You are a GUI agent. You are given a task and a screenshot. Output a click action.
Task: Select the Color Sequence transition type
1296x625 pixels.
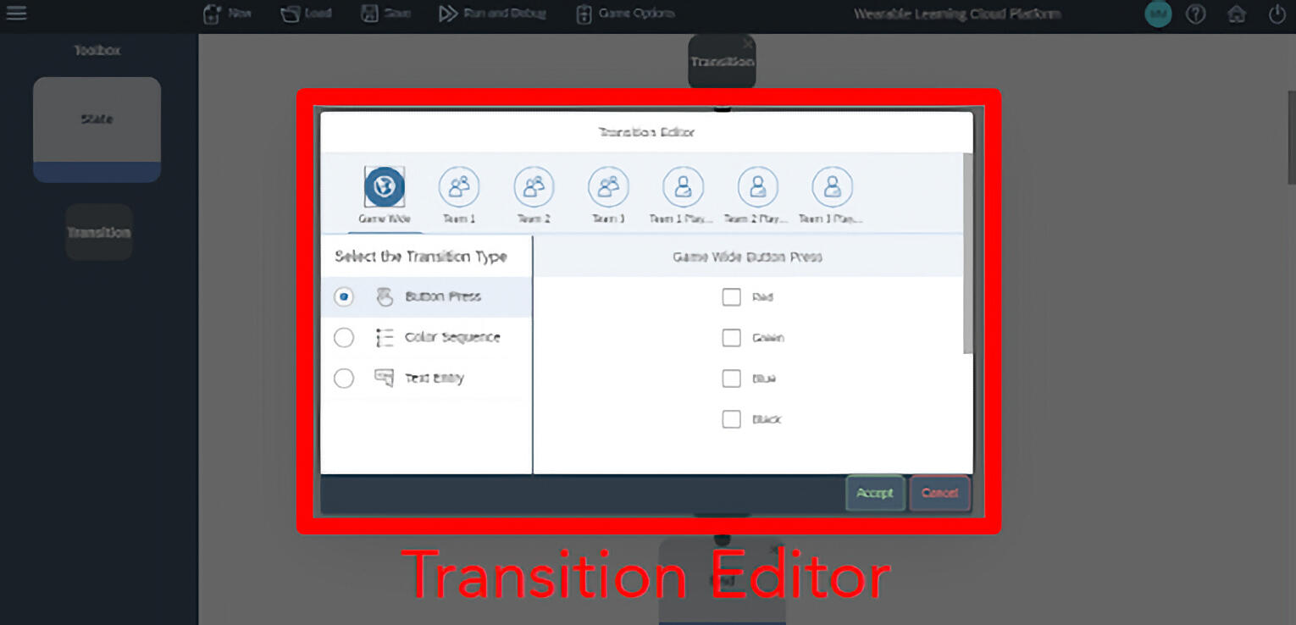pos(344,337)
